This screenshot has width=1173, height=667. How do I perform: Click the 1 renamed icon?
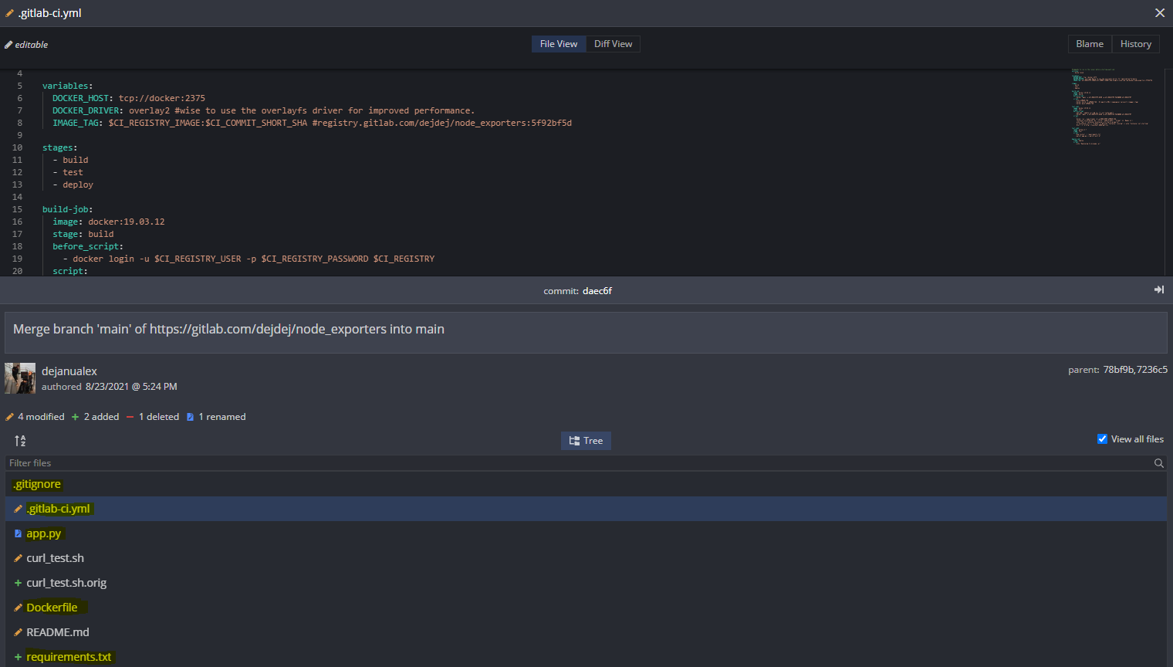190,417
